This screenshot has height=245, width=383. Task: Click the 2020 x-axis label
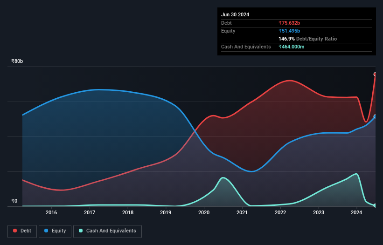[x=204, y=212]
